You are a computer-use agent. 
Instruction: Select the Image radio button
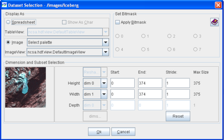(x=8, y=42)
